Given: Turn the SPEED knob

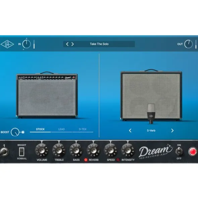Looking at the screenshot, I should 110,151.
